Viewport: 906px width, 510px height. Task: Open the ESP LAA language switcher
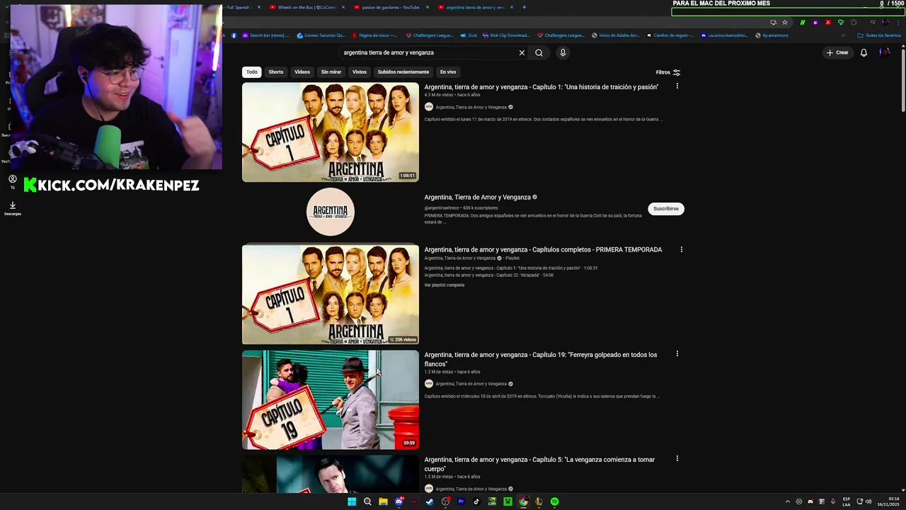pos(847,501)
